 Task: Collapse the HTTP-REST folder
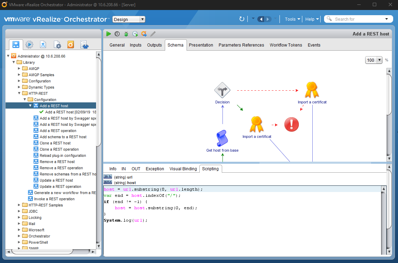coord(19,93)
